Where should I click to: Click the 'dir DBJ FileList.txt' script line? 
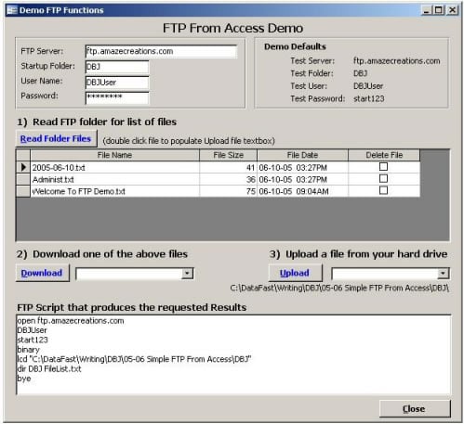point(49,368)
